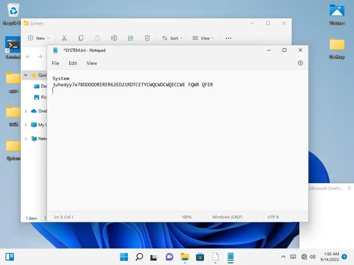Collapse the Quick access tree node
The height and width of the screenshot is (265, 354).
pos(26,75)
